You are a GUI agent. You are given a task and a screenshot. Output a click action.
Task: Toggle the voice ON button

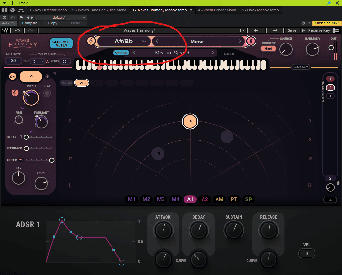point(12,77)
